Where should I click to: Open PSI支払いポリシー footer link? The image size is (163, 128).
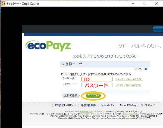[x=65, y=105]
